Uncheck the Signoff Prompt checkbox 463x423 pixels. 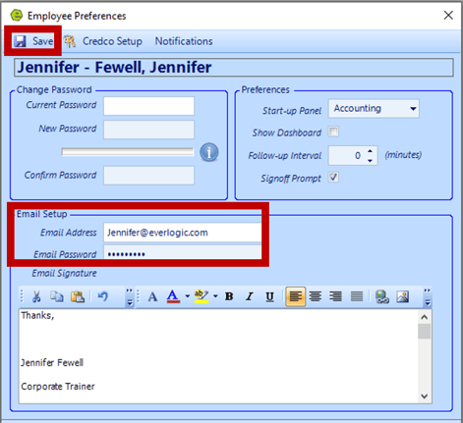[333, 178]
